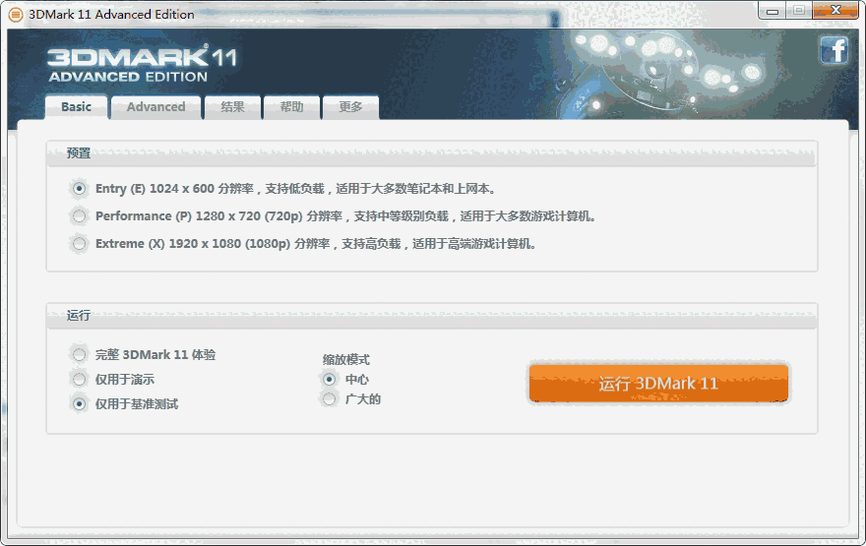Choose 完整 3DMark 11 体验 run option
This screenshot has width=866, height=546.
click(x=79, y=354)
